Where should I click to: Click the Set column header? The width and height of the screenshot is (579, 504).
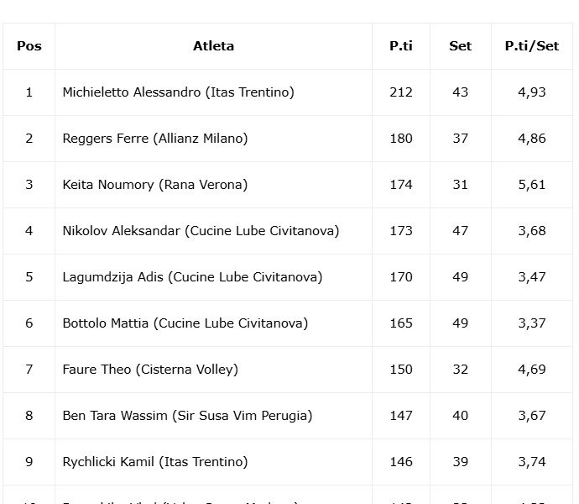461,46
